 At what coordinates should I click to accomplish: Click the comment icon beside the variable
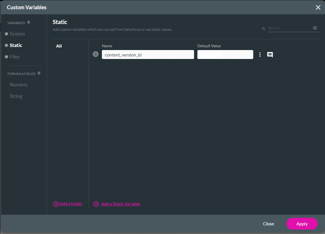click(x=270, y=55)
